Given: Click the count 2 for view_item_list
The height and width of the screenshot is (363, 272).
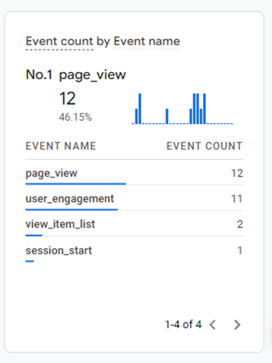Looking at the screenshot, I should click(x=240, y=224).
